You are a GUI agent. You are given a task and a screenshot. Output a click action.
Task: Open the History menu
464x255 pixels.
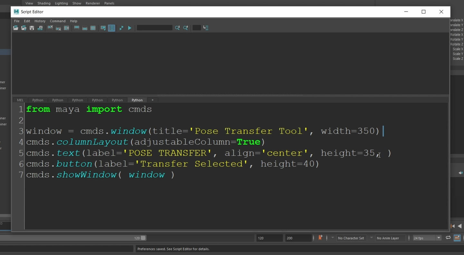coord(40,21)
